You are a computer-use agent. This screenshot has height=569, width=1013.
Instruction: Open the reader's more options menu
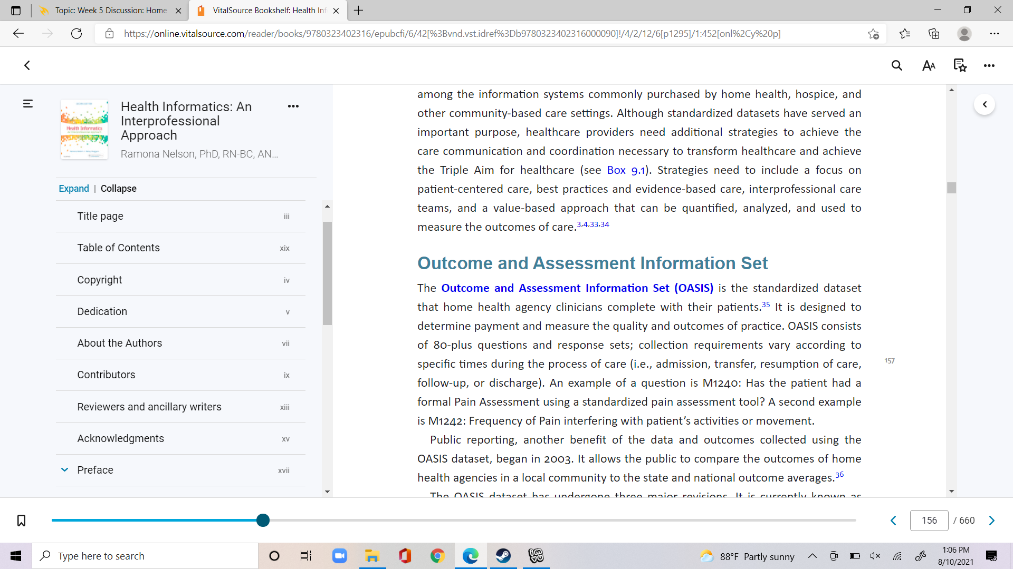tap(989, 65)
